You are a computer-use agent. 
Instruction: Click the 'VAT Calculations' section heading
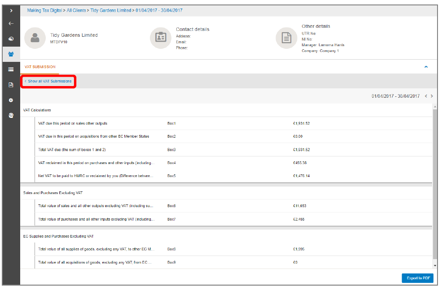pos(37,110)
